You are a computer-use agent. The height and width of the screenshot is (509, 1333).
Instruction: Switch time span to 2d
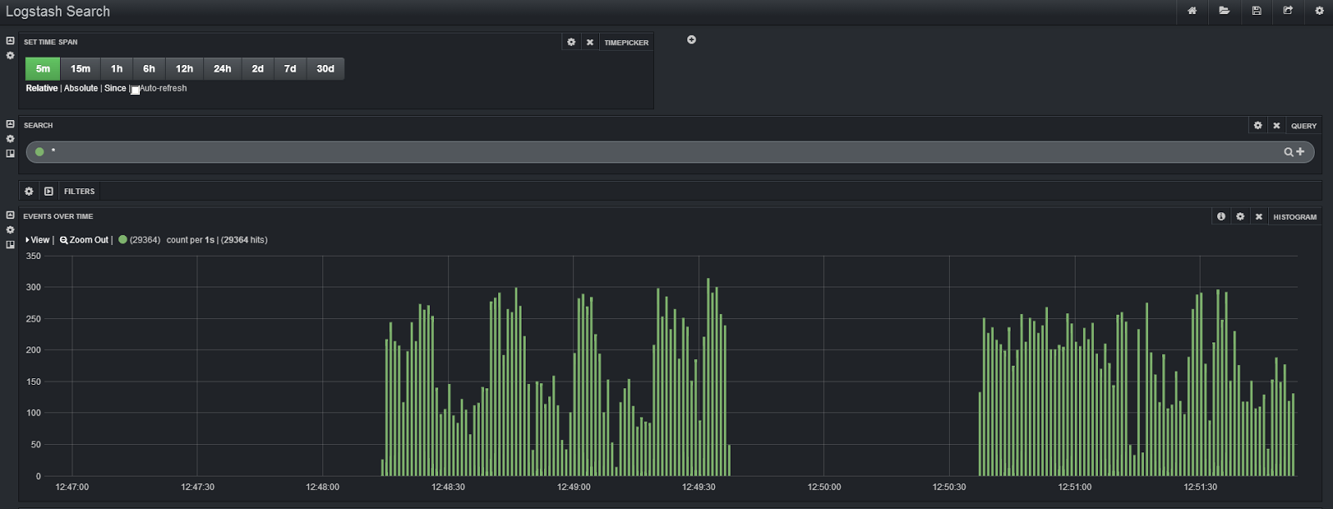[257, 68]
